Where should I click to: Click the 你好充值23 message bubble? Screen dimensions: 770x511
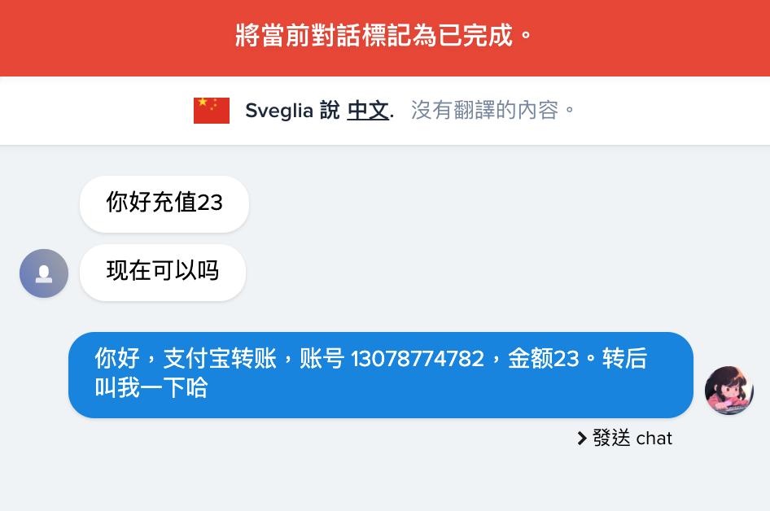click(164, 203)
